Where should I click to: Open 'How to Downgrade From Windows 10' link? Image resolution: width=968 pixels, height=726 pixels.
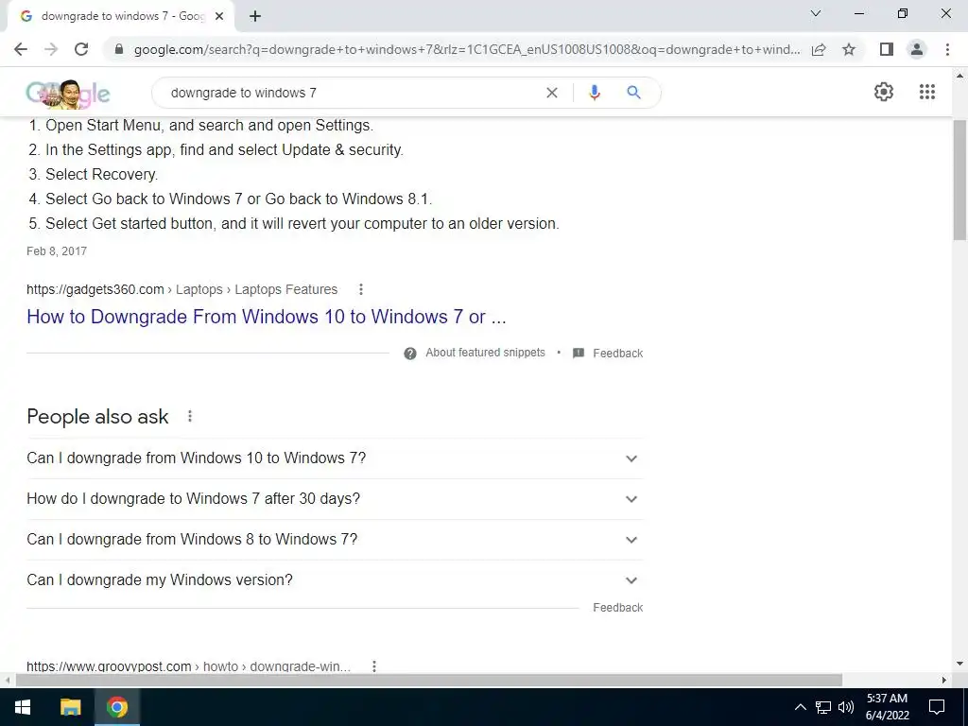click(266, 317)
